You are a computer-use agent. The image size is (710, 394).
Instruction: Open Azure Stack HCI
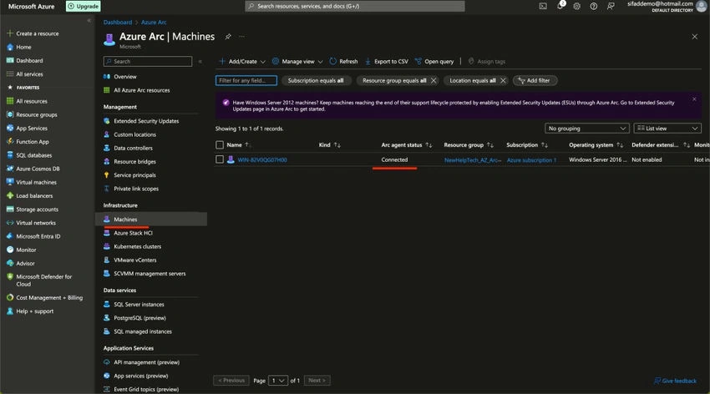pos(133,233)
